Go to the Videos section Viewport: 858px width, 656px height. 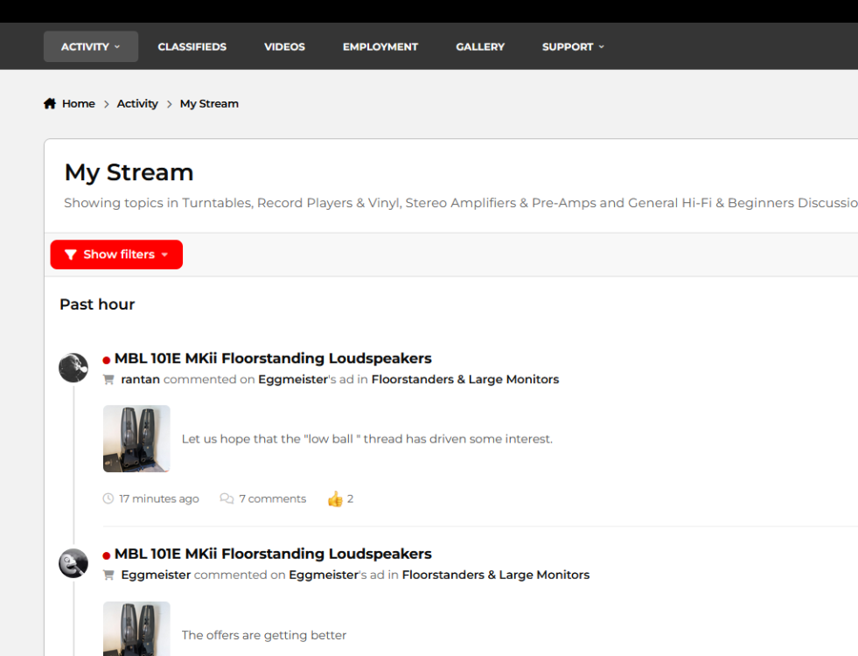284,47
